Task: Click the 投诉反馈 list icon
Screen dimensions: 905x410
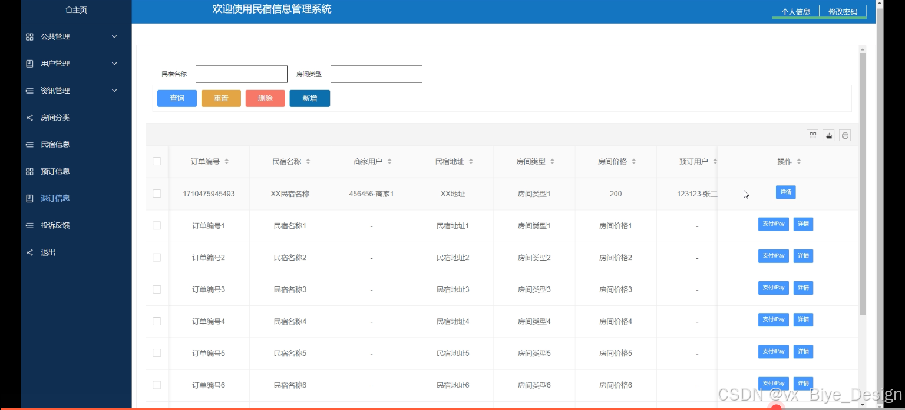Action: pyautogui.click(x=29, y=225)
